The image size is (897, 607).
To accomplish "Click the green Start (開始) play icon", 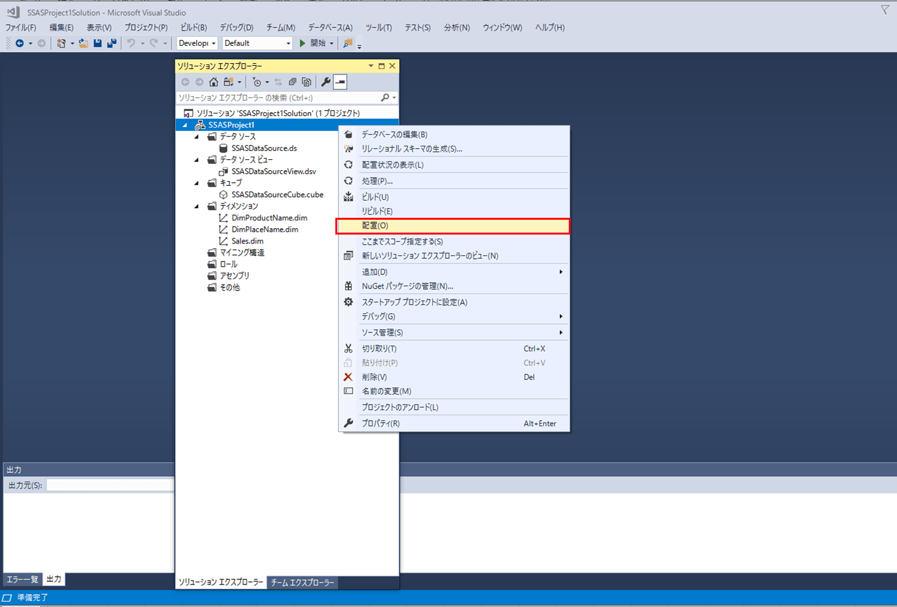I will (302, 43).
